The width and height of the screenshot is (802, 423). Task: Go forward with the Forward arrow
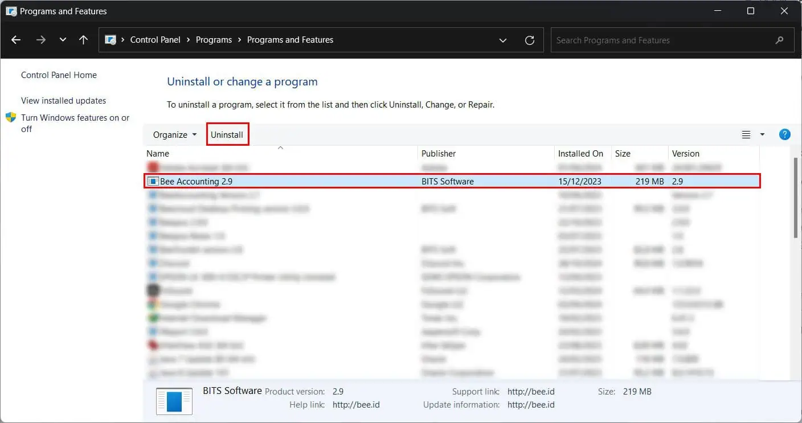coord(40,40)
